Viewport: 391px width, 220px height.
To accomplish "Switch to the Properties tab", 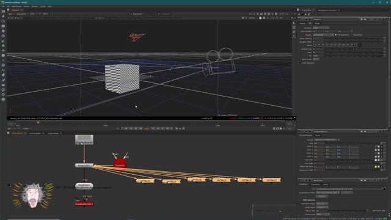I will coord(306,10).
